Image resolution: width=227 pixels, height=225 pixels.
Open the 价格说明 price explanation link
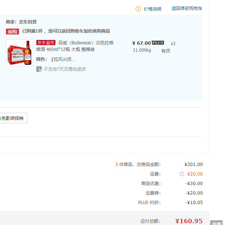[x=152, y=9]
